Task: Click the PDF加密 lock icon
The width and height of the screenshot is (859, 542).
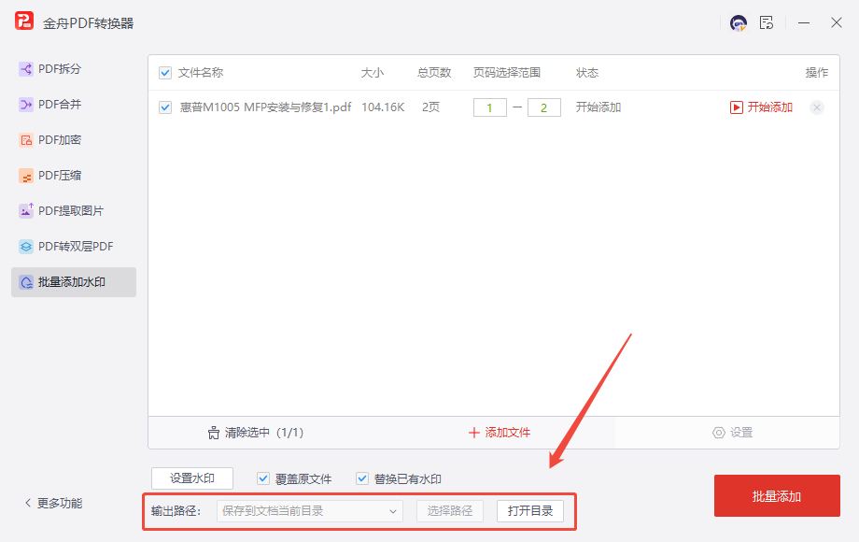Action: tap(26, 140)
